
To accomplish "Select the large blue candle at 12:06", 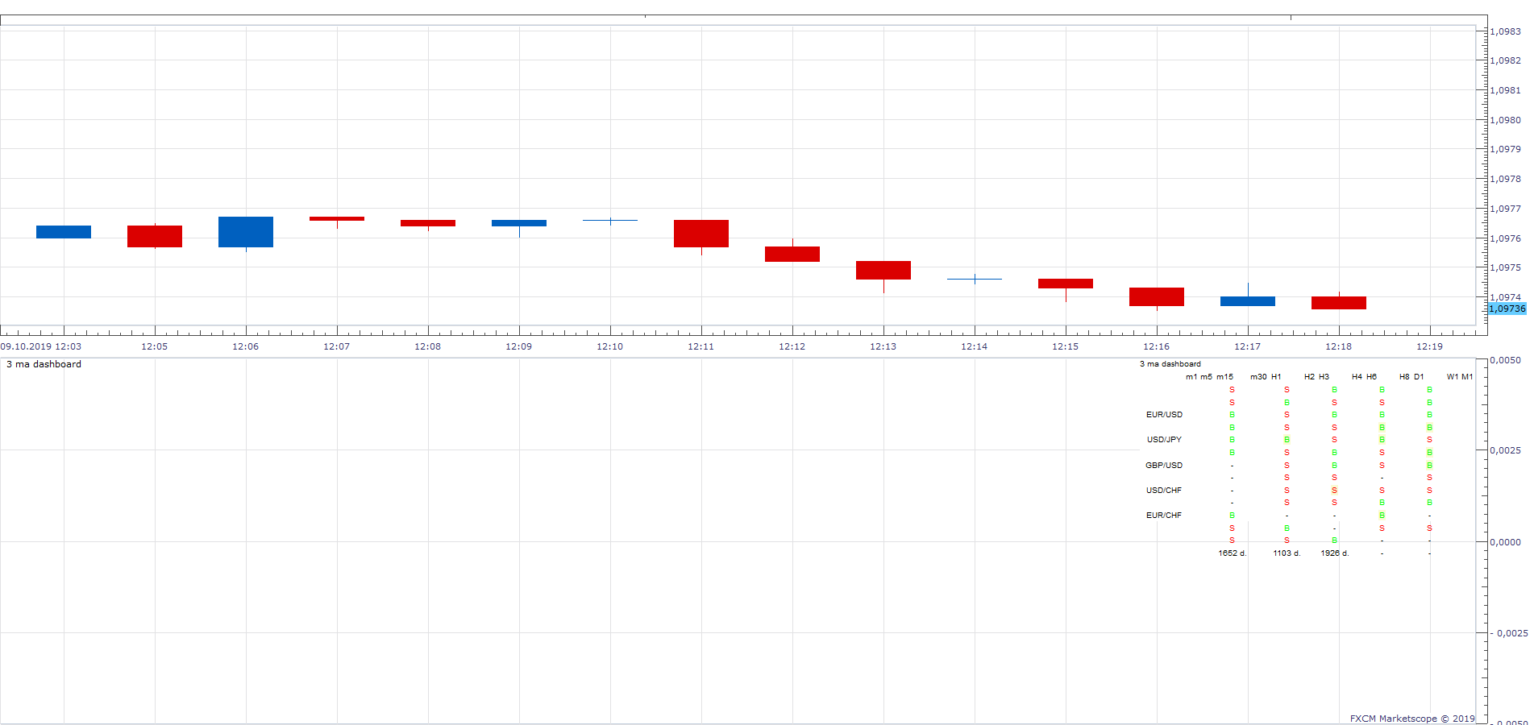I will (x=246, y=232).
